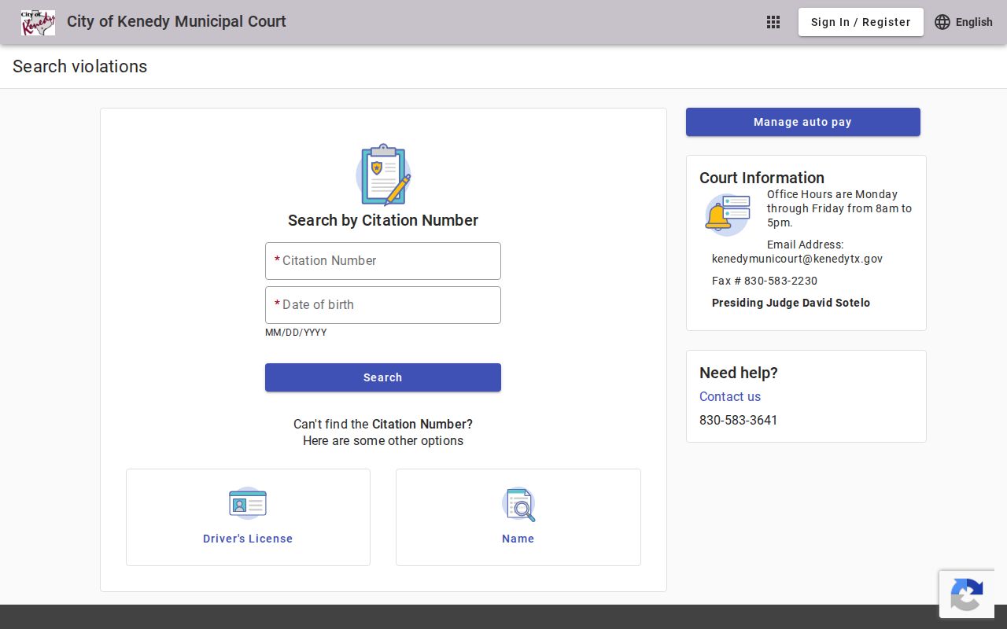
Task: Click the globe language icon
Action: coord(942,22)
